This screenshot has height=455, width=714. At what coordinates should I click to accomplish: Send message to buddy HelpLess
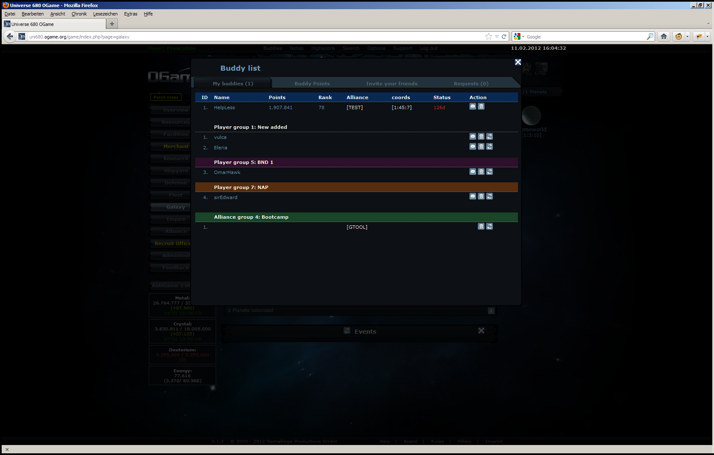pyautogui.click(x=473, y=106)
